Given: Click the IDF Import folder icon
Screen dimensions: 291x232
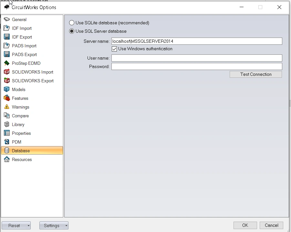Looking at the screenshot, I should pyautogui.click(x=7, y=28).
